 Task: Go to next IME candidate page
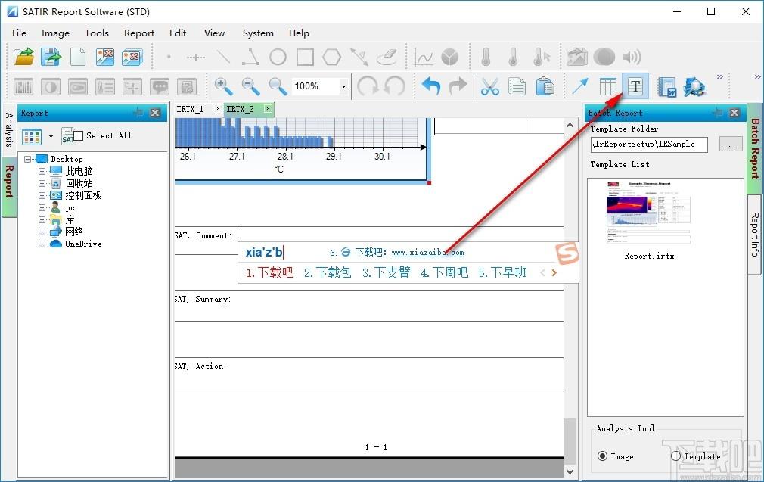pos(554,273)
